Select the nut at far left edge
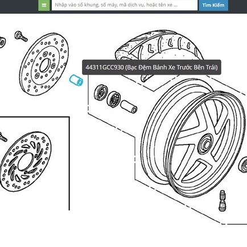 point(2,42)
